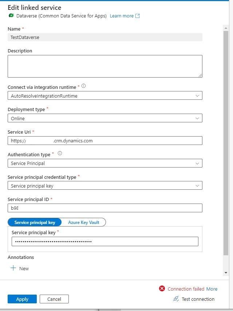The height and width of the screenshot is (311, 233).
Task: Open the Authentication type dropdown
Action: [x=197, y=163]
